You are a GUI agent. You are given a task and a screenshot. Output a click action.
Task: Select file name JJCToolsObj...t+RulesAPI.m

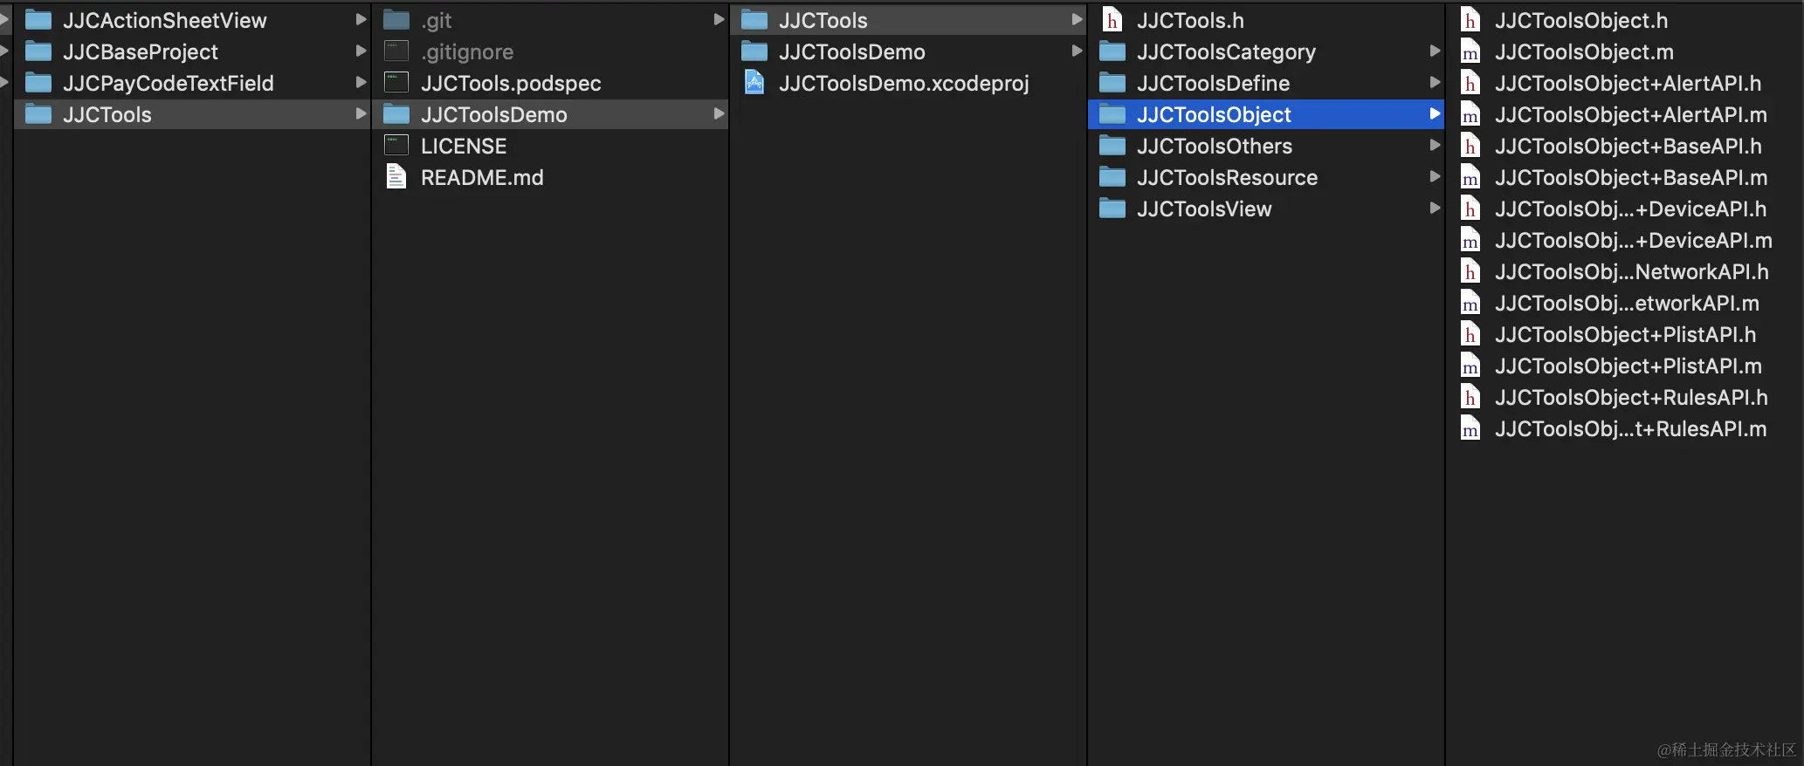pos(1631,428)
